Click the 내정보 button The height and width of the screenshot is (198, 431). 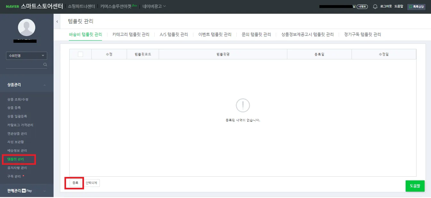[362, 6]
